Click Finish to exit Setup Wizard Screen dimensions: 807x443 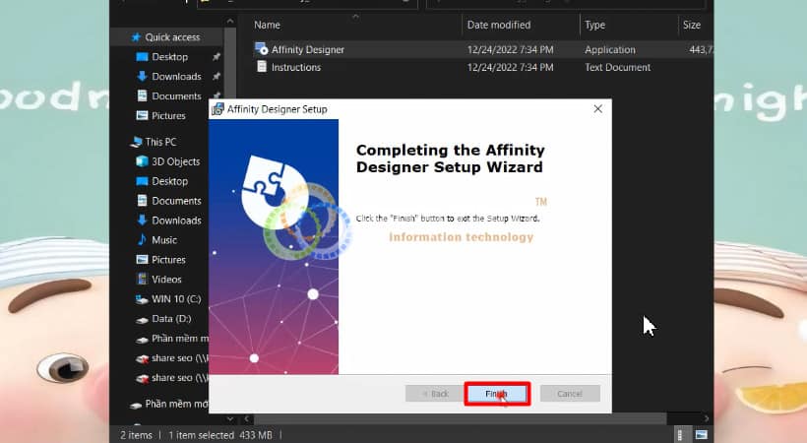pos(497,394)
